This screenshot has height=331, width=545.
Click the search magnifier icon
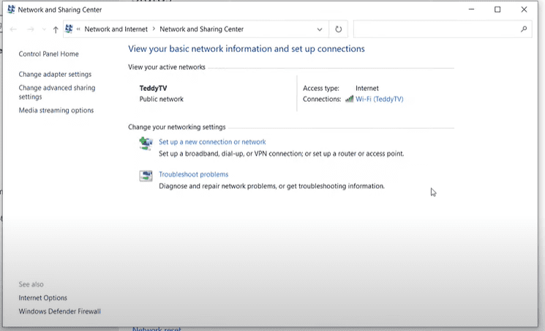[524, 29]
